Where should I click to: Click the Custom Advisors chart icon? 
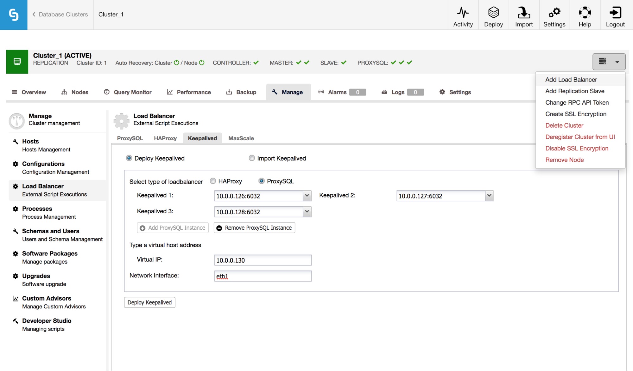[x=15, y=298]
